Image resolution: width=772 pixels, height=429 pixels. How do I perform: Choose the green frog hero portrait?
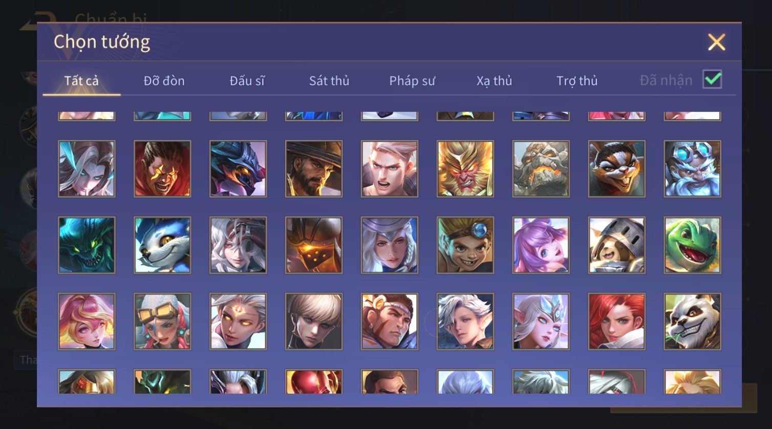693,245
